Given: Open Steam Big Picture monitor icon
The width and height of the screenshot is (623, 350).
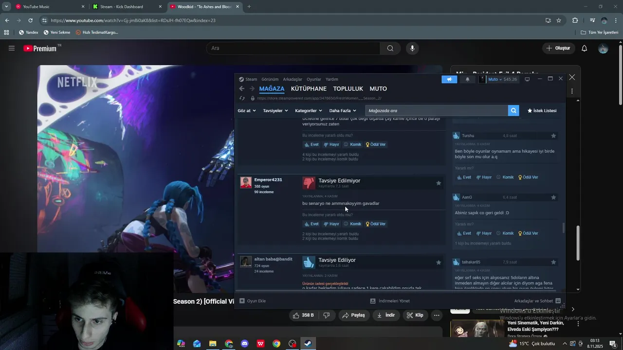Looking at the screenshot, I should tap(527, 79).
